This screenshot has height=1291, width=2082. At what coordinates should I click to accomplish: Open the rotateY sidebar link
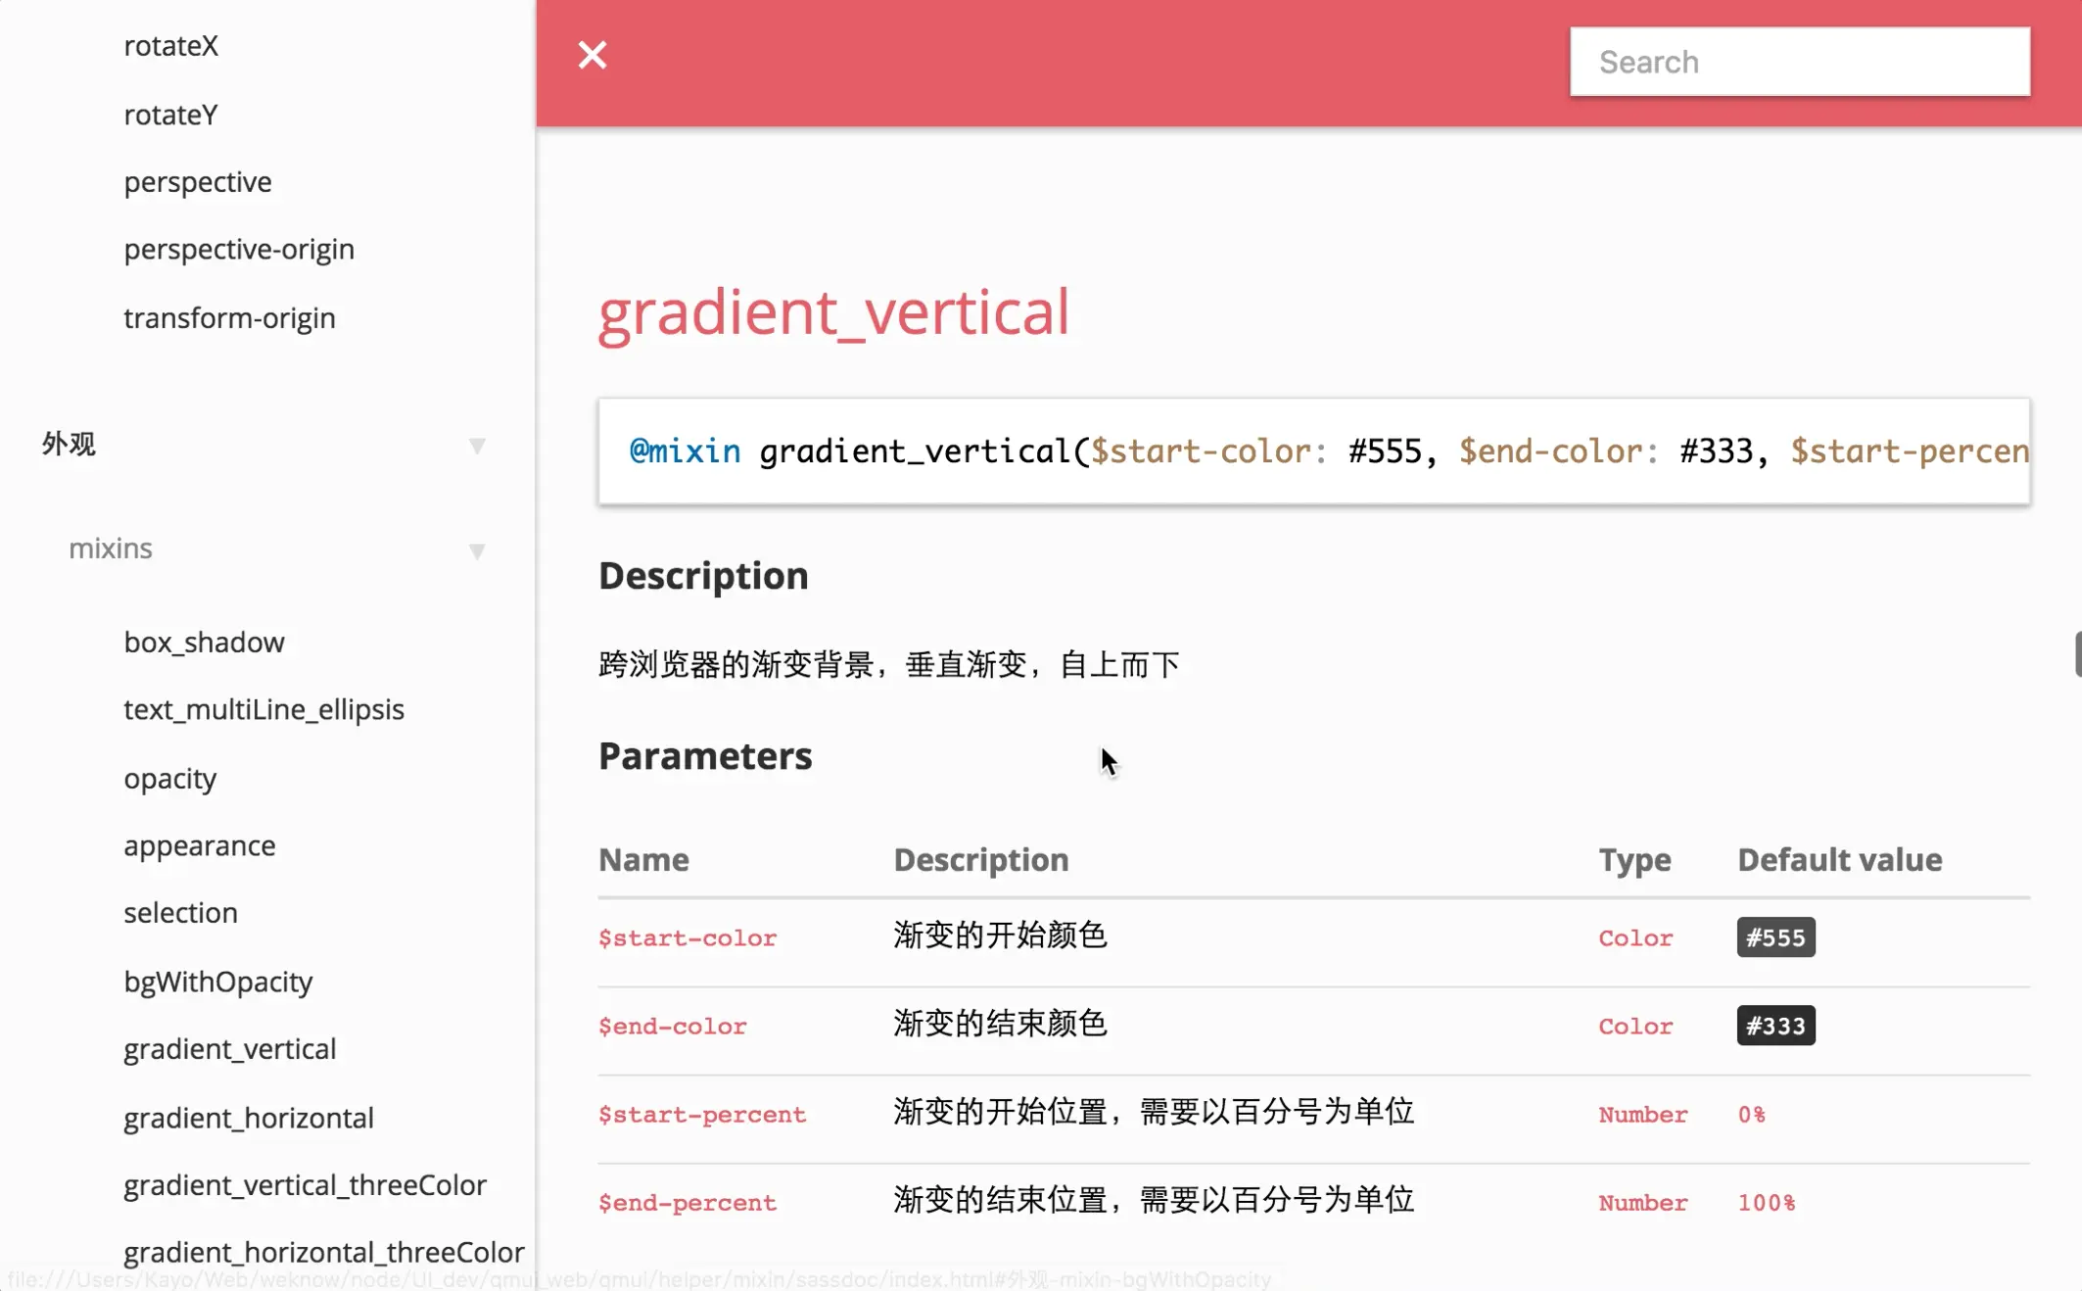(170, 115)
